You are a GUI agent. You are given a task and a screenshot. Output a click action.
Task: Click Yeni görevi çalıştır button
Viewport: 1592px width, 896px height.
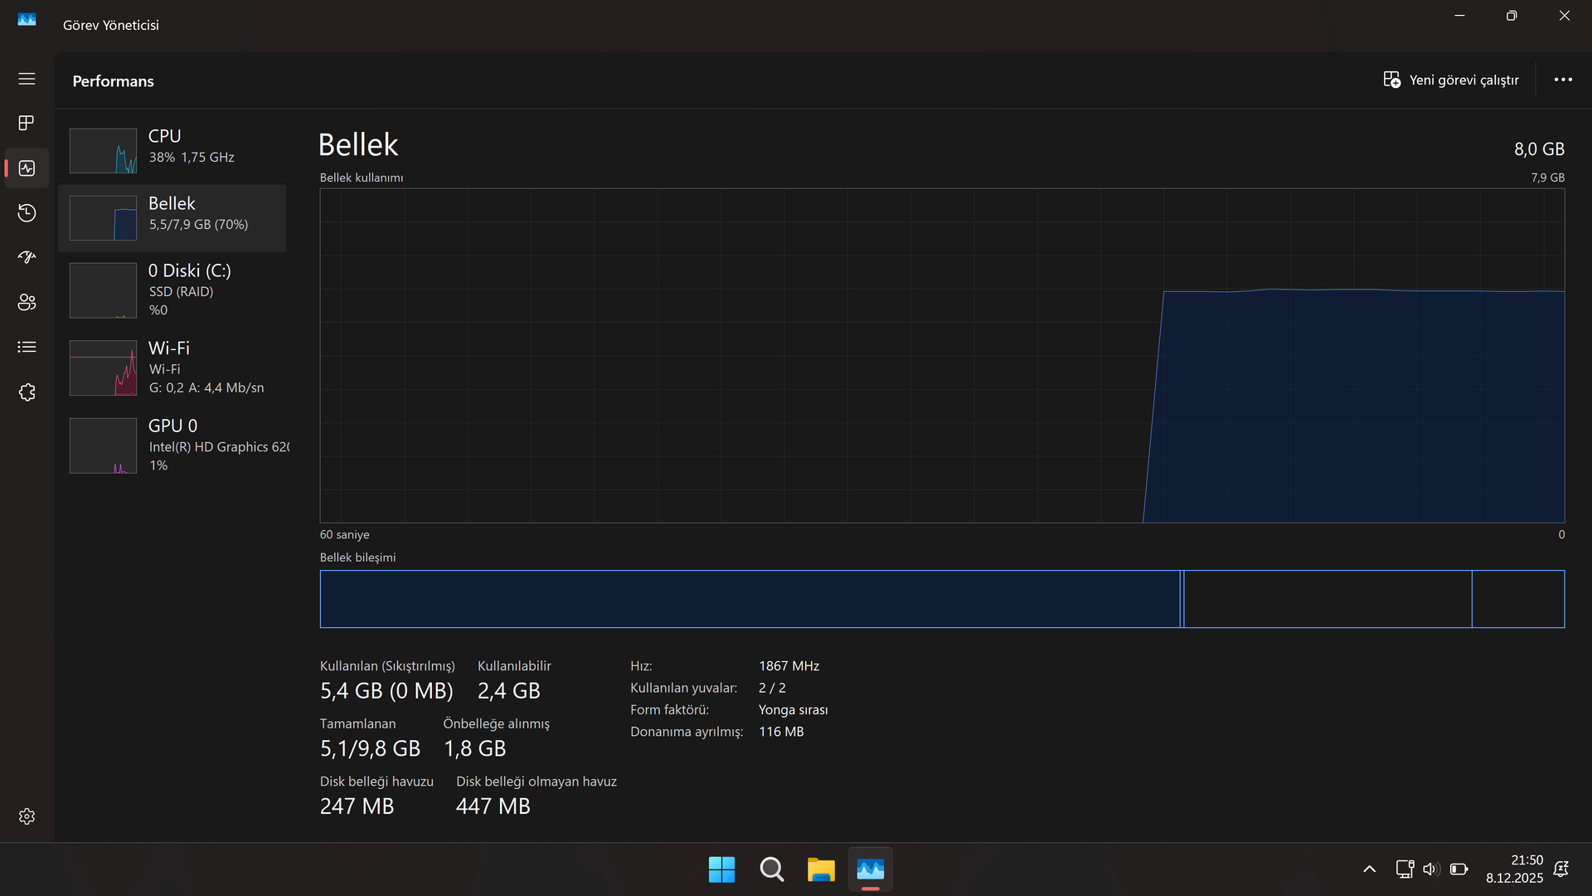click(1451, 80)
